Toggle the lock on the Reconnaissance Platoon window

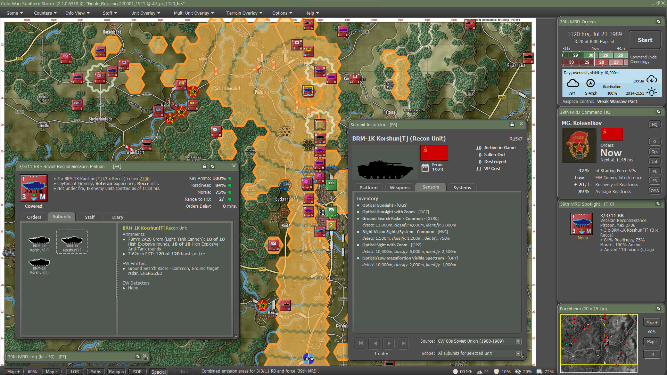pyautogui.click(x=204, y=166)
